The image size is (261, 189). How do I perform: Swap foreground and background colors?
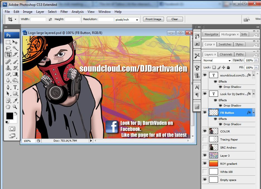pos(16,113)
